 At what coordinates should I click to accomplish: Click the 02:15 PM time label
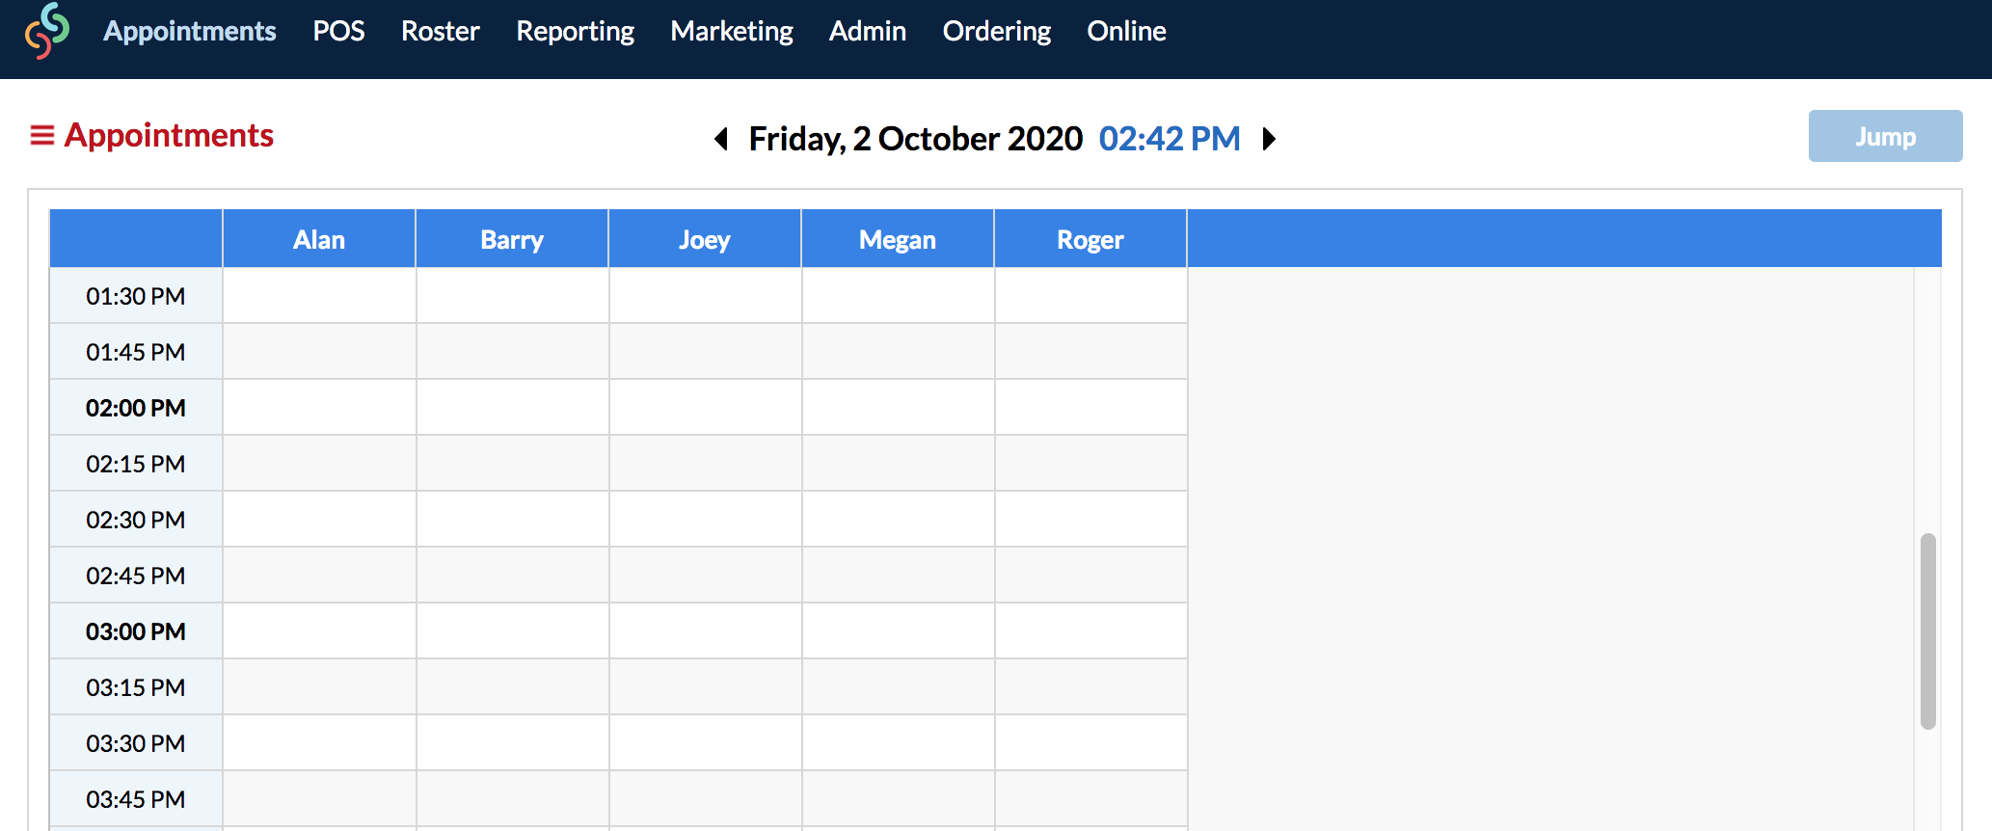point(136,464)
